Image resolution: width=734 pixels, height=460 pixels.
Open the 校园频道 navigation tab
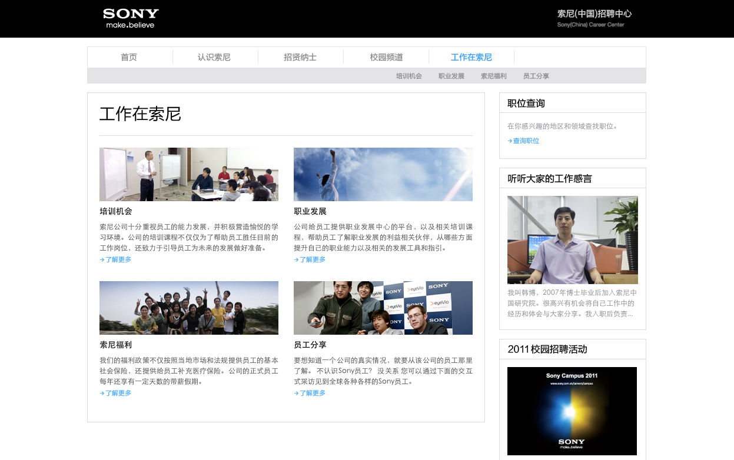tap(386, 57)
